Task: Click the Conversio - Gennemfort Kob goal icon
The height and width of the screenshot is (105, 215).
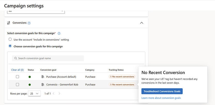Action: [x=43, y=85]
